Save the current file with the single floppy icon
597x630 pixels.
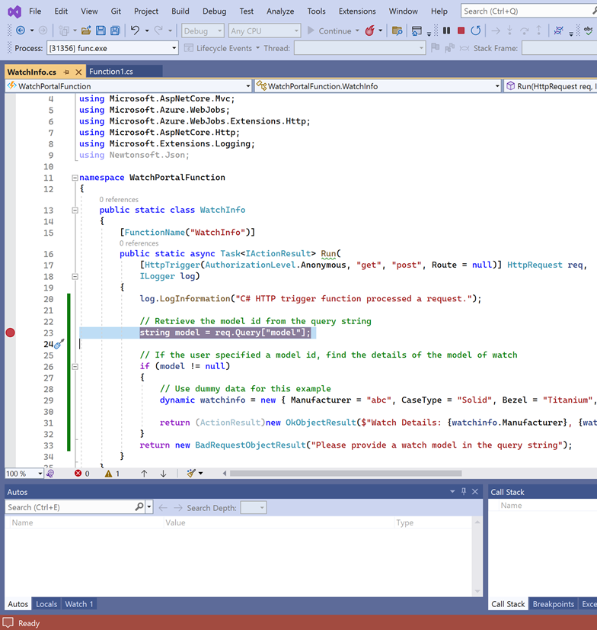pyautogui.click(x=101, y=31)
